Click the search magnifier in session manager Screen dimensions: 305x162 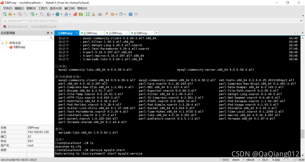click(x=51, y=38)
